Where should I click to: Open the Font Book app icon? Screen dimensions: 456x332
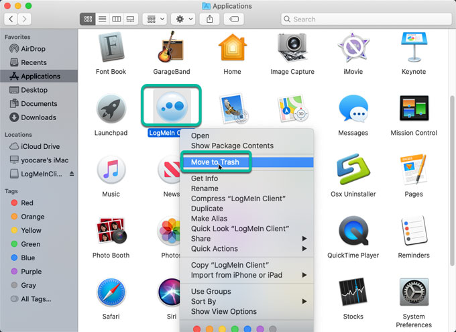(111, 48)
